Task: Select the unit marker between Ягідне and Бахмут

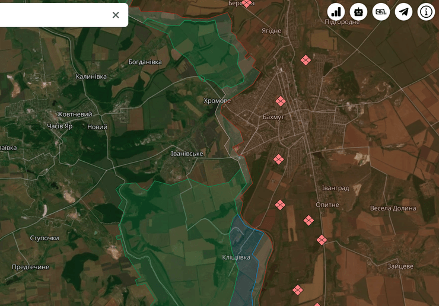Action: (306, 60)
